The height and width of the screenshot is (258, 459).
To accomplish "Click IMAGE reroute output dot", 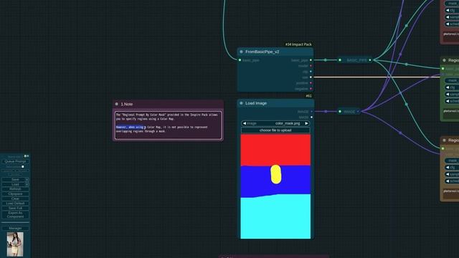I will point(358,112).
